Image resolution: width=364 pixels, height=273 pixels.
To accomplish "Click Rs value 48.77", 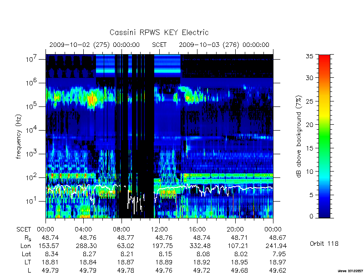I will [126, 238].
